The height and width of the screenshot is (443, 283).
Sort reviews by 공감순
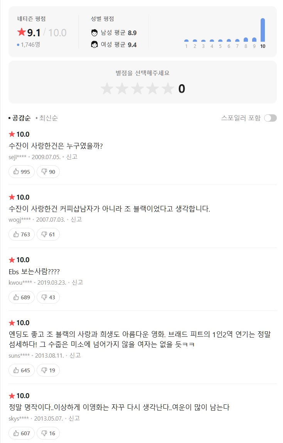coord(21,118)
